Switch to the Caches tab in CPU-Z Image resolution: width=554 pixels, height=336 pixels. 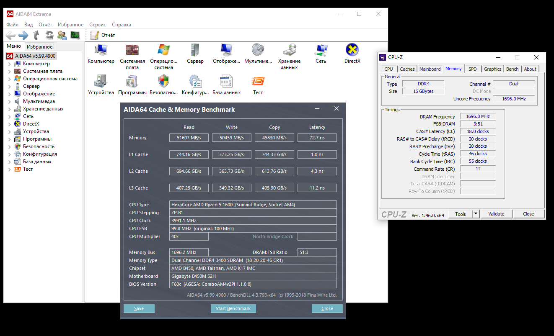tap(407, 69)
